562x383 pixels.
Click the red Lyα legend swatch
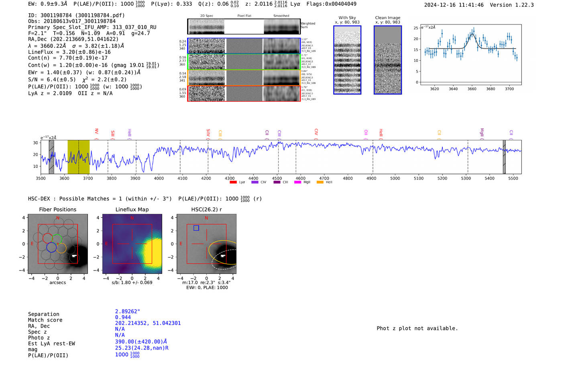click(x=233, y=182)
